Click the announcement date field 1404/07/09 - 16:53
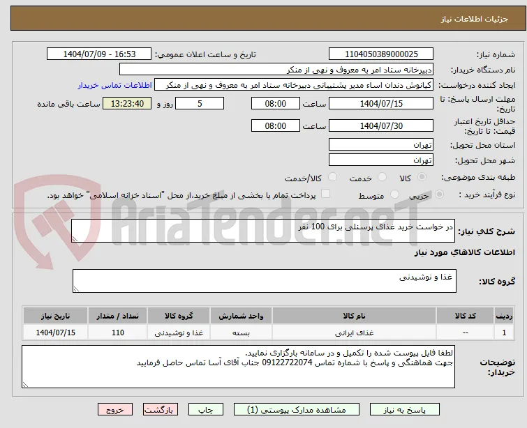 click(99, 54)
